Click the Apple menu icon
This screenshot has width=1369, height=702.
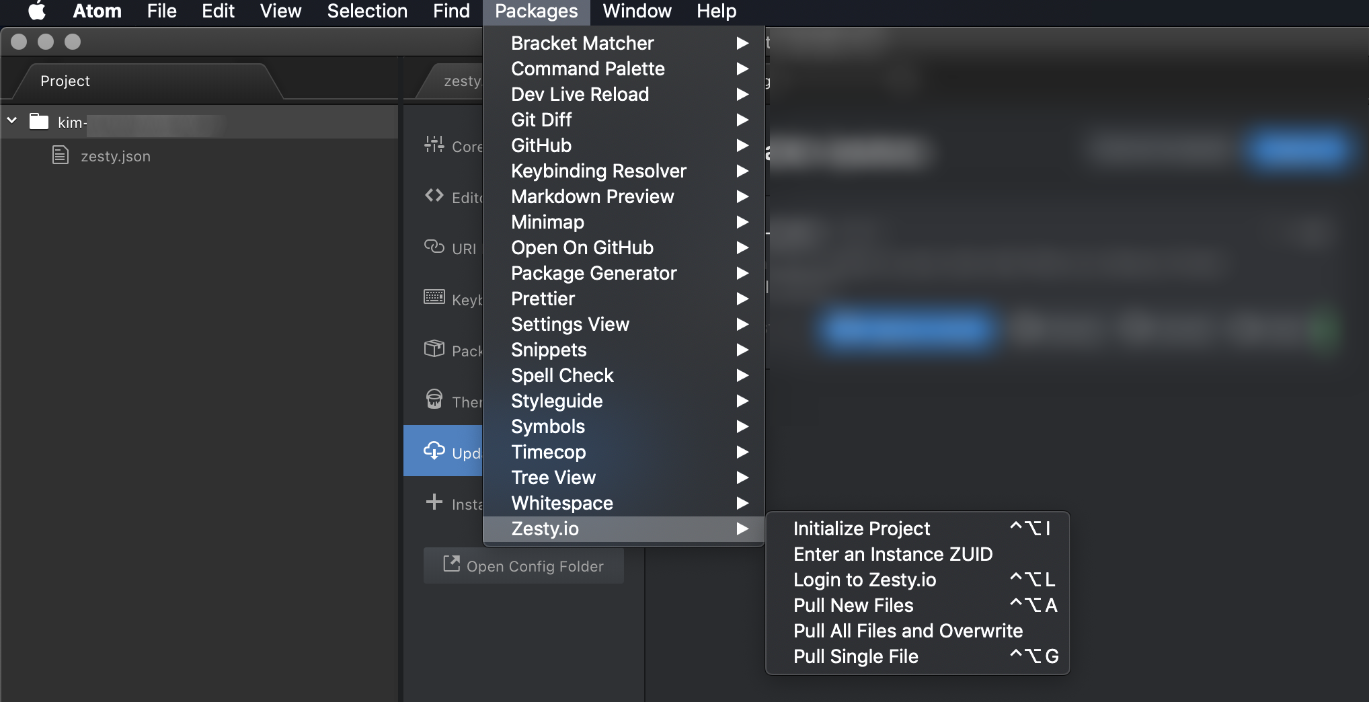[x=37, y=11]
